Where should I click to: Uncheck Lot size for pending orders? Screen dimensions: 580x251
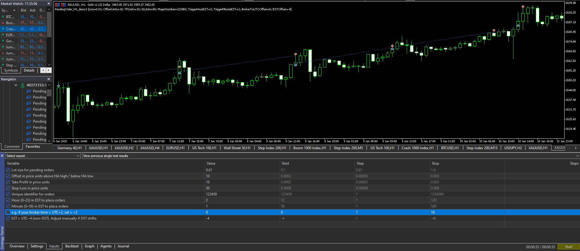point(8,170)
